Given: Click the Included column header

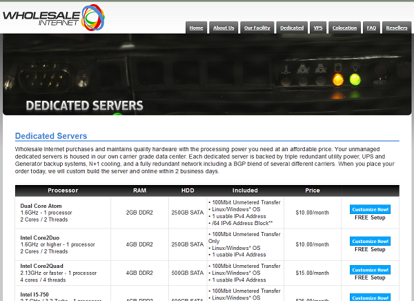Looking at the screenshot, I should 245,191.
